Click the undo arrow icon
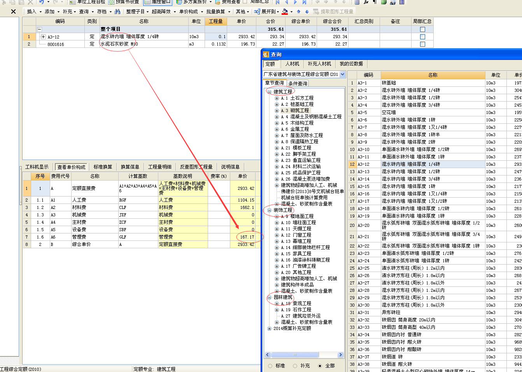The width and height of the screenshot is (522, 372). click(41, 2)
